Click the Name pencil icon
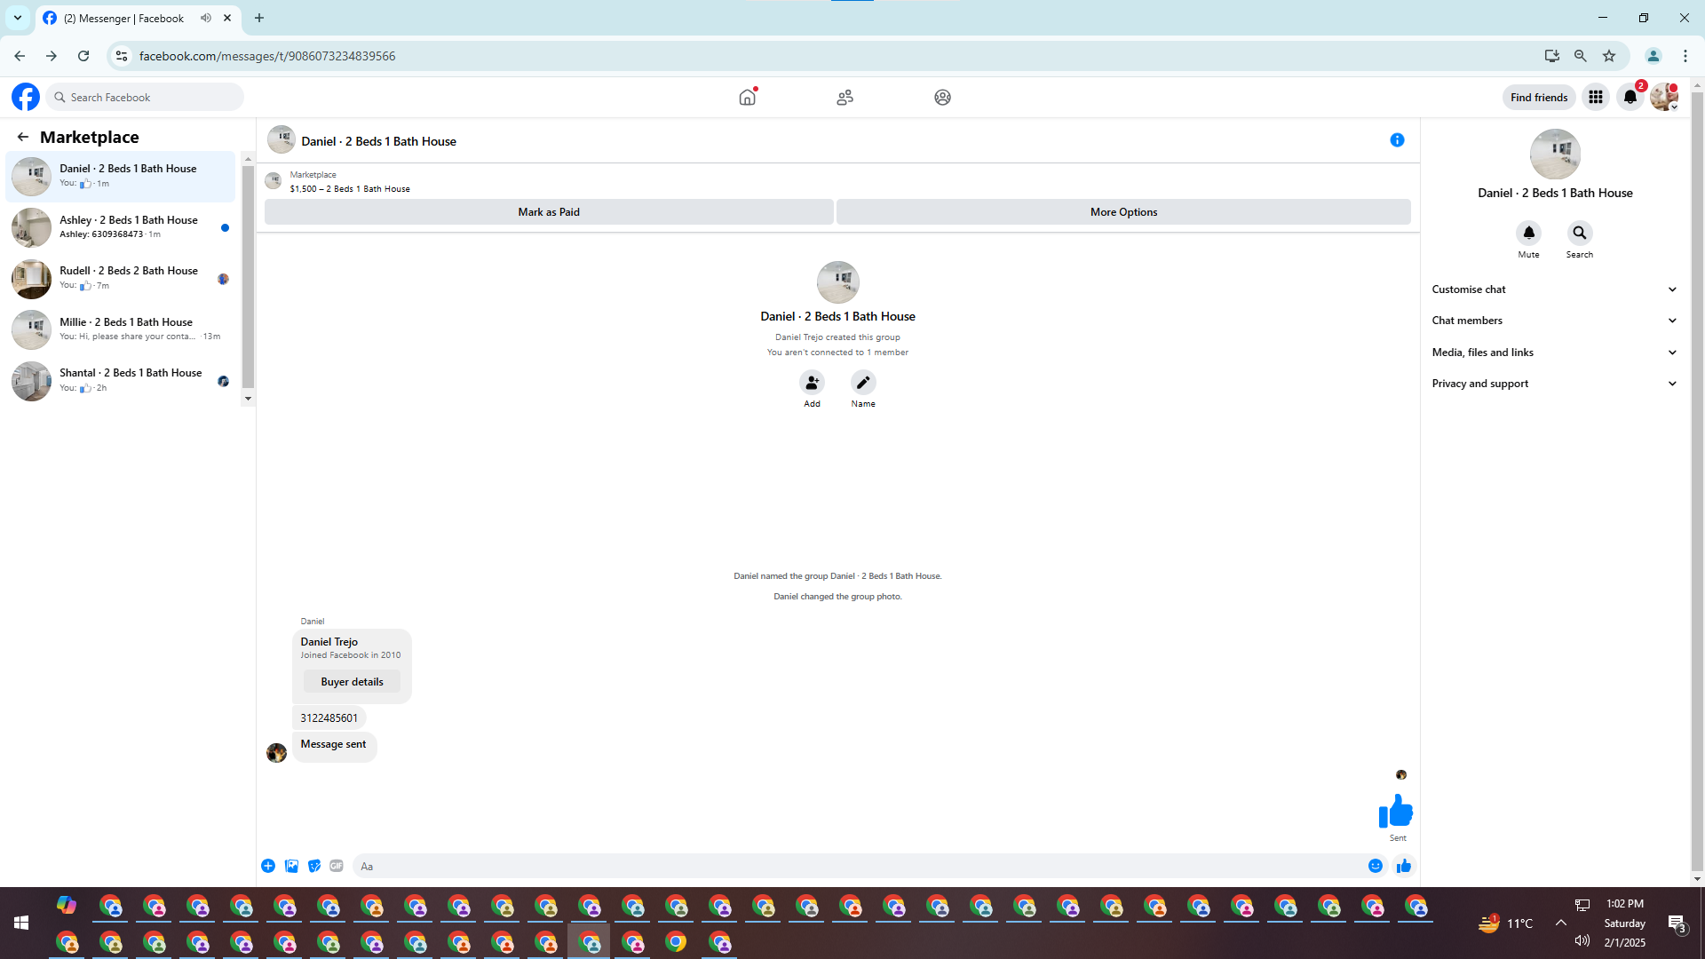 863,383
